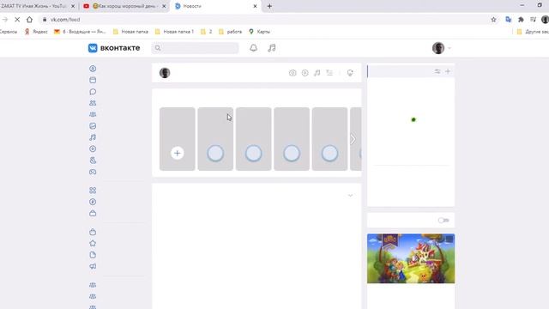Open the Games controller icon in sidebar
This screenshot has width=549, height=309.
pos(93,172)
